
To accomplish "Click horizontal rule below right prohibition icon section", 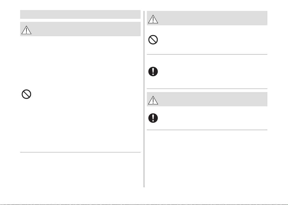I will click(x=207, y=54).
